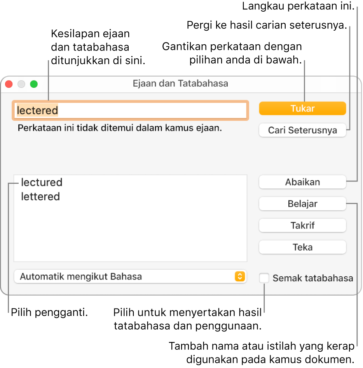The image size is (363, 368).
Task: Click Belajar to learn the word
Action: pos(302,204)
